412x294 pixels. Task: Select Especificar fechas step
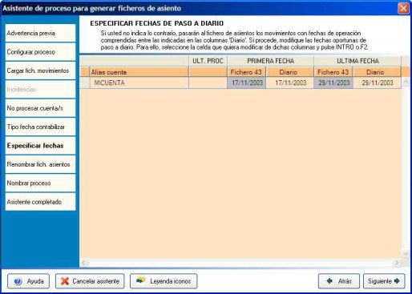[40, 146]
